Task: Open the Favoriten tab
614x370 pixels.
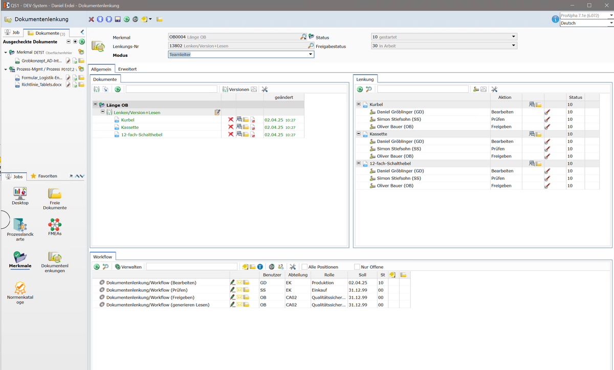Action: pyautogui.click(x=45, y=176)
